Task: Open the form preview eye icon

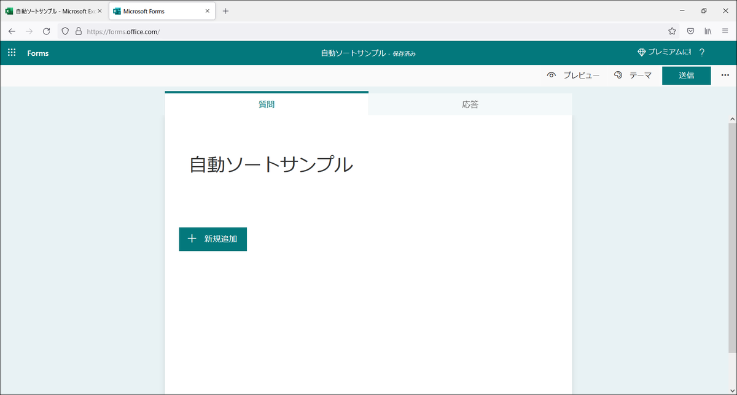Action: pos(552,75)
